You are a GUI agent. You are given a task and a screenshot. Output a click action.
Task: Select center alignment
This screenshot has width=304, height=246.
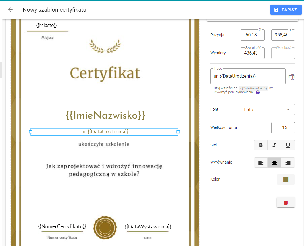pos(274,162)
